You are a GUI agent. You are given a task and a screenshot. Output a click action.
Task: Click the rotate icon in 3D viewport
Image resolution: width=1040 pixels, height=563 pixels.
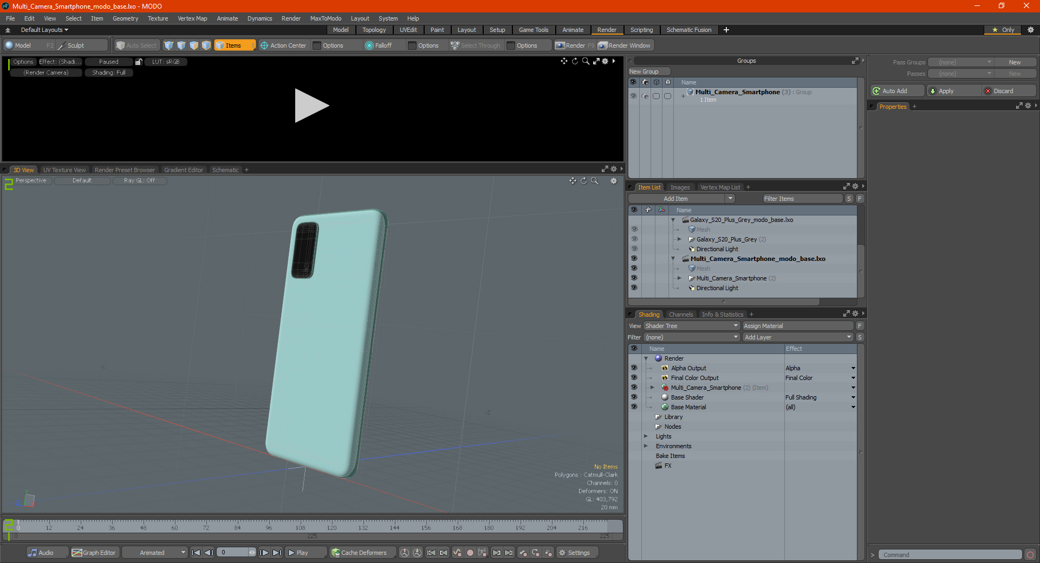coord(583,181)
